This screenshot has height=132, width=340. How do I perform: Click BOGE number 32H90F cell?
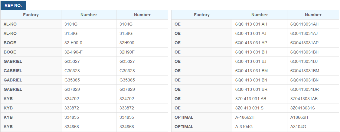coord(142,52)
